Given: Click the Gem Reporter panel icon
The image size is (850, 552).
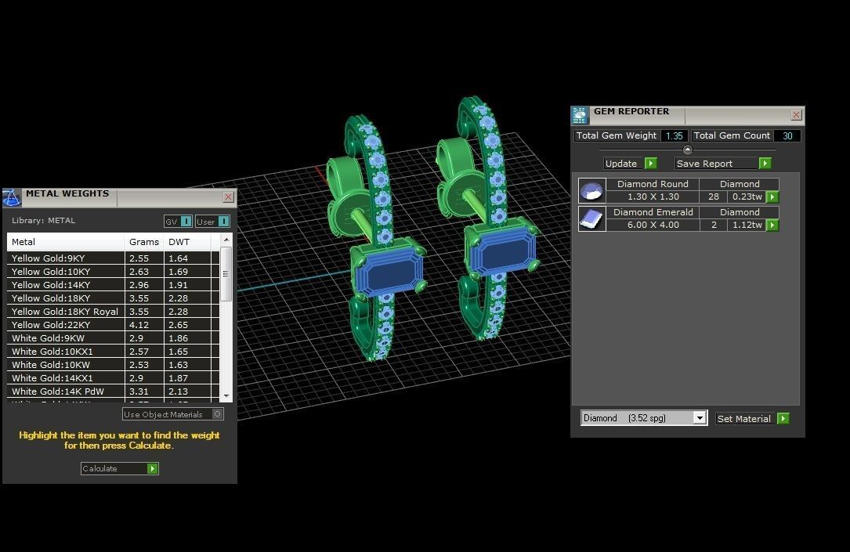Looking at the screenshot, I should click(x=580, y=116).
